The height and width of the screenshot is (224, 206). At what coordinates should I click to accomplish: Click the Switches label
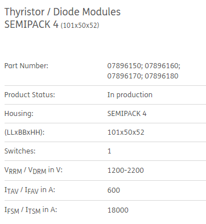(20, 151)
